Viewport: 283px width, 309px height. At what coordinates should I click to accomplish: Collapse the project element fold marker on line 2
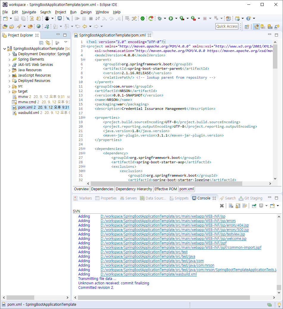[x=84, y=46]
